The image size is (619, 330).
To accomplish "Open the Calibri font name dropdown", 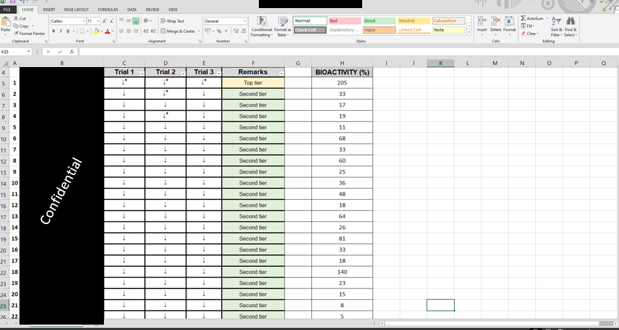I will coord(84,21).
